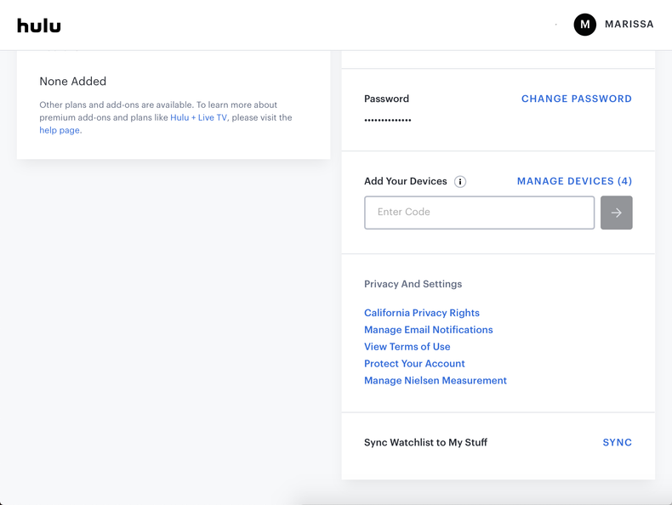Image resolution: width=672 pixels, height=505 pixels.
Task: Click Manage Nielsen Measurement
Action: tap(436, 381)
